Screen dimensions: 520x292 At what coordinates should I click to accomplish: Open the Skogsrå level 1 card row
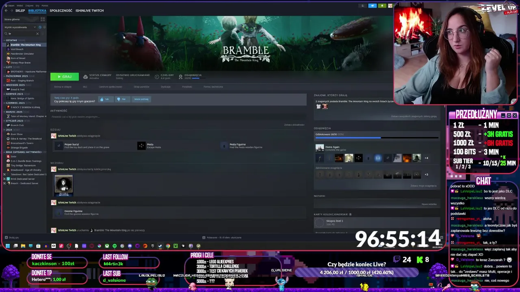pos(377,222)
